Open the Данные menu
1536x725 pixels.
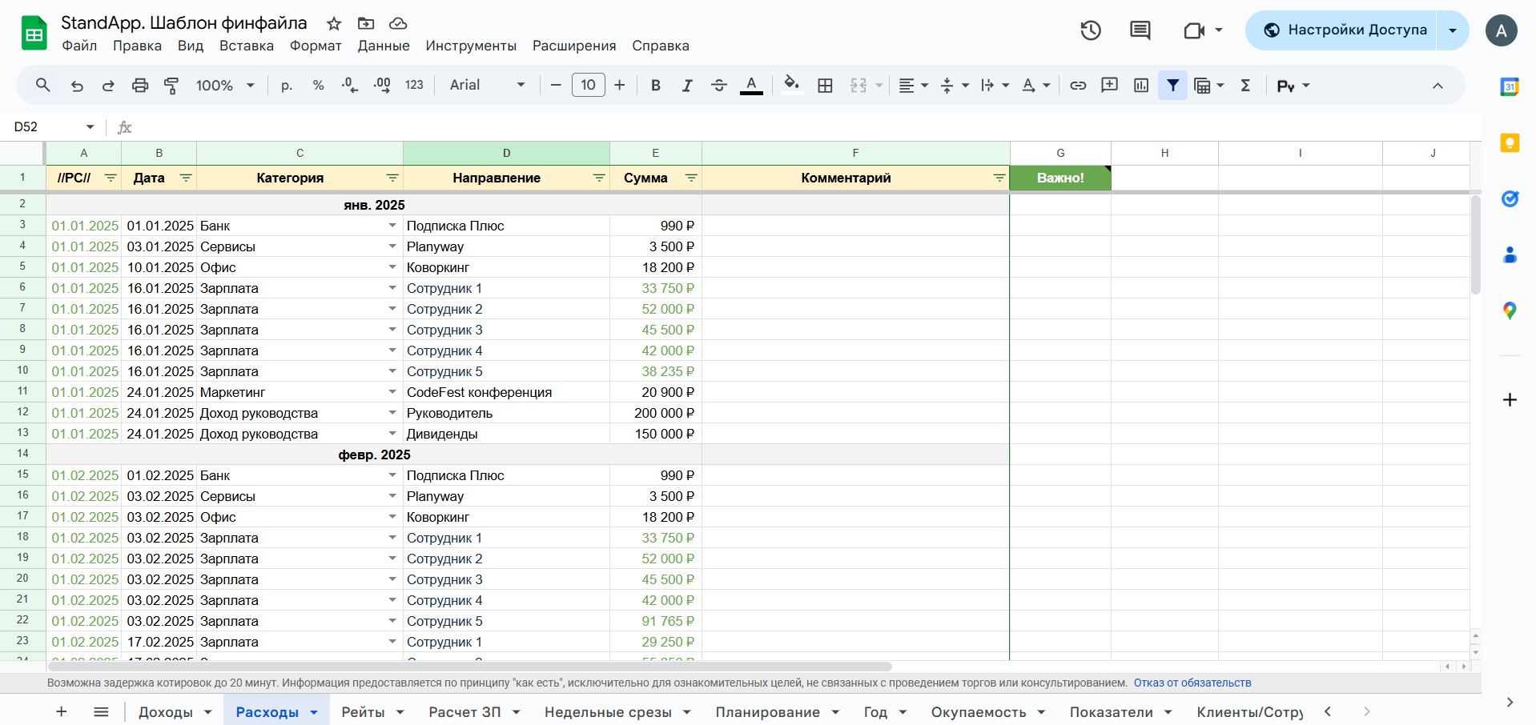tap(384, 46)
